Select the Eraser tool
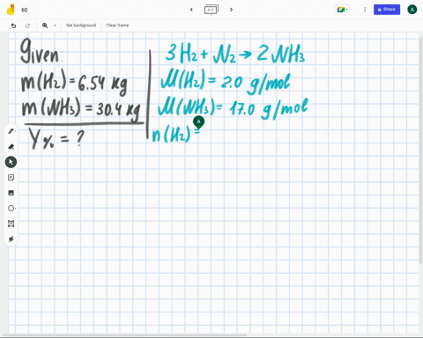The height and width of the screenshot is (338, 423). point(11,146)
